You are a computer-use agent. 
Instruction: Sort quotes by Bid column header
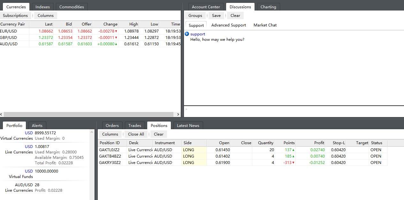63,24
